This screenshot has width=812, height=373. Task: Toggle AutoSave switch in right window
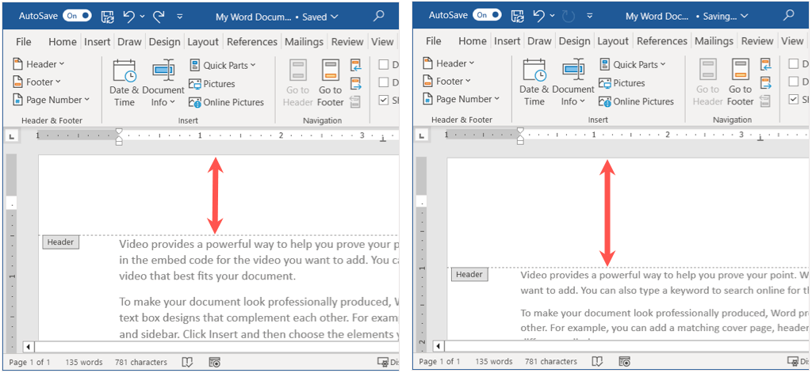487,16
